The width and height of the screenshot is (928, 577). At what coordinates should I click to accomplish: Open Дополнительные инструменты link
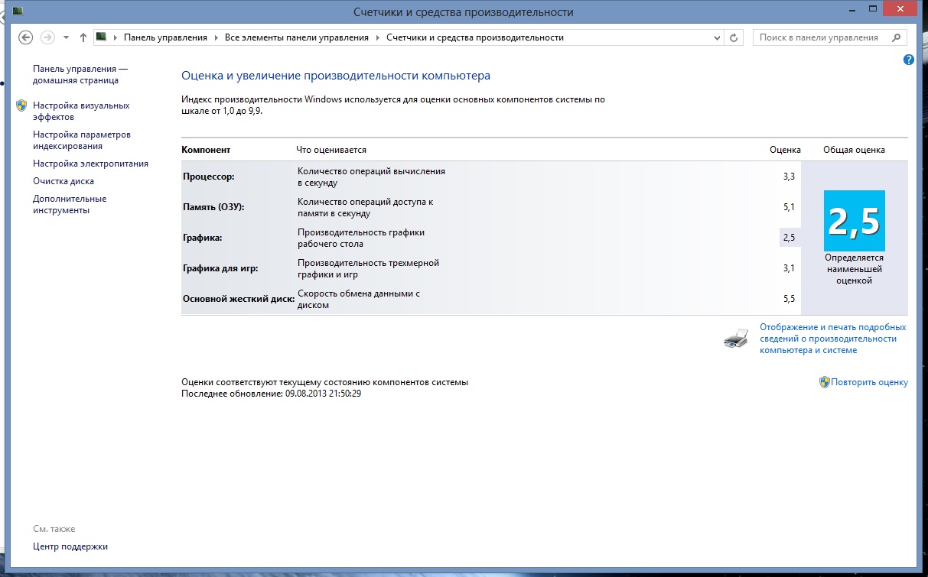pyautogui.click(x=70, y=204)
